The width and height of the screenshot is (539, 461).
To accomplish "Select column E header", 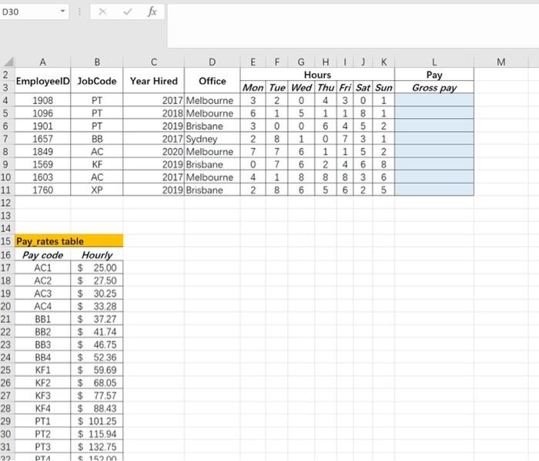I will tap(253, 62).
